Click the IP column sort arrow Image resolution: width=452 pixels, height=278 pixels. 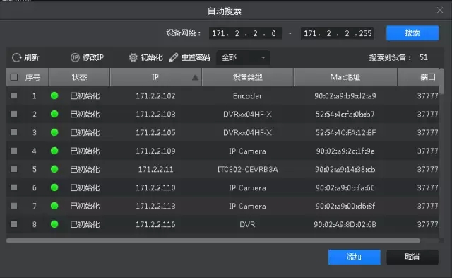pos(195,77)
